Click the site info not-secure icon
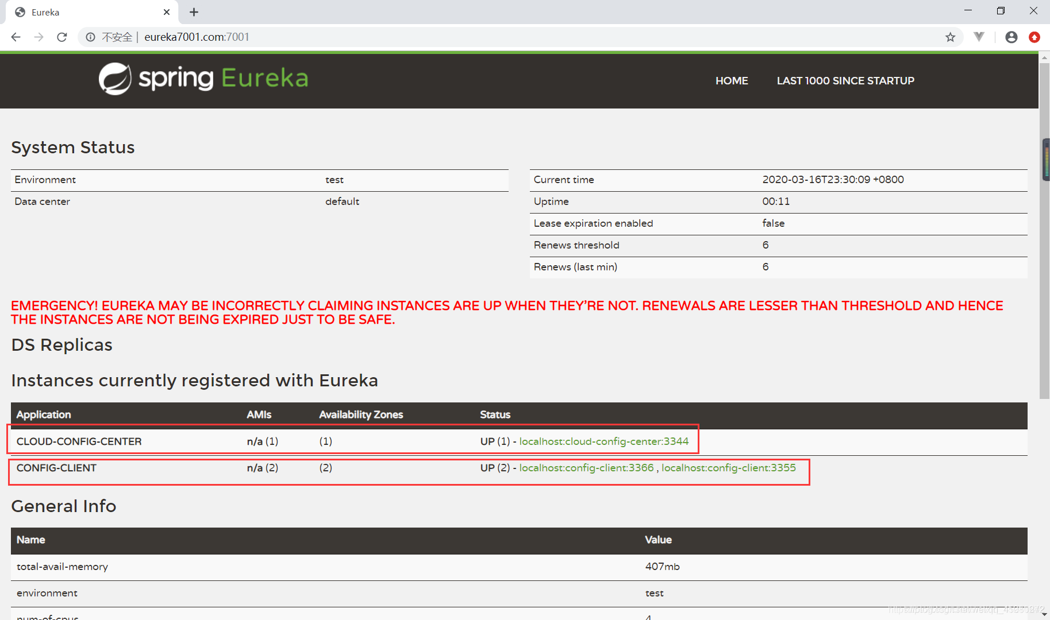 pyautogui.click(x=90, y=37)
